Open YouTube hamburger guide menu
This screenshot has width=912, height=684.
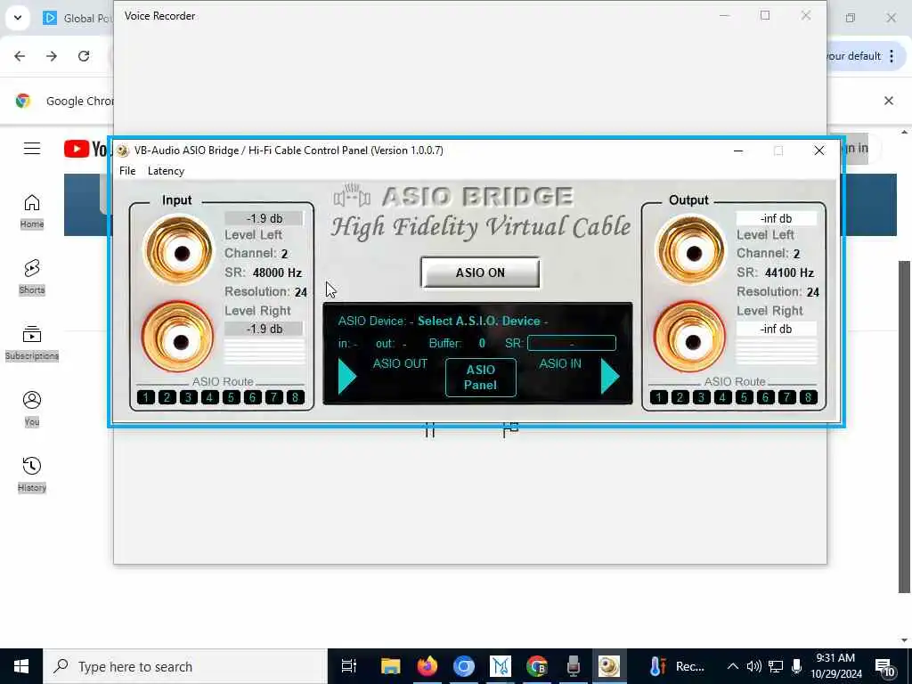point(32,149)
